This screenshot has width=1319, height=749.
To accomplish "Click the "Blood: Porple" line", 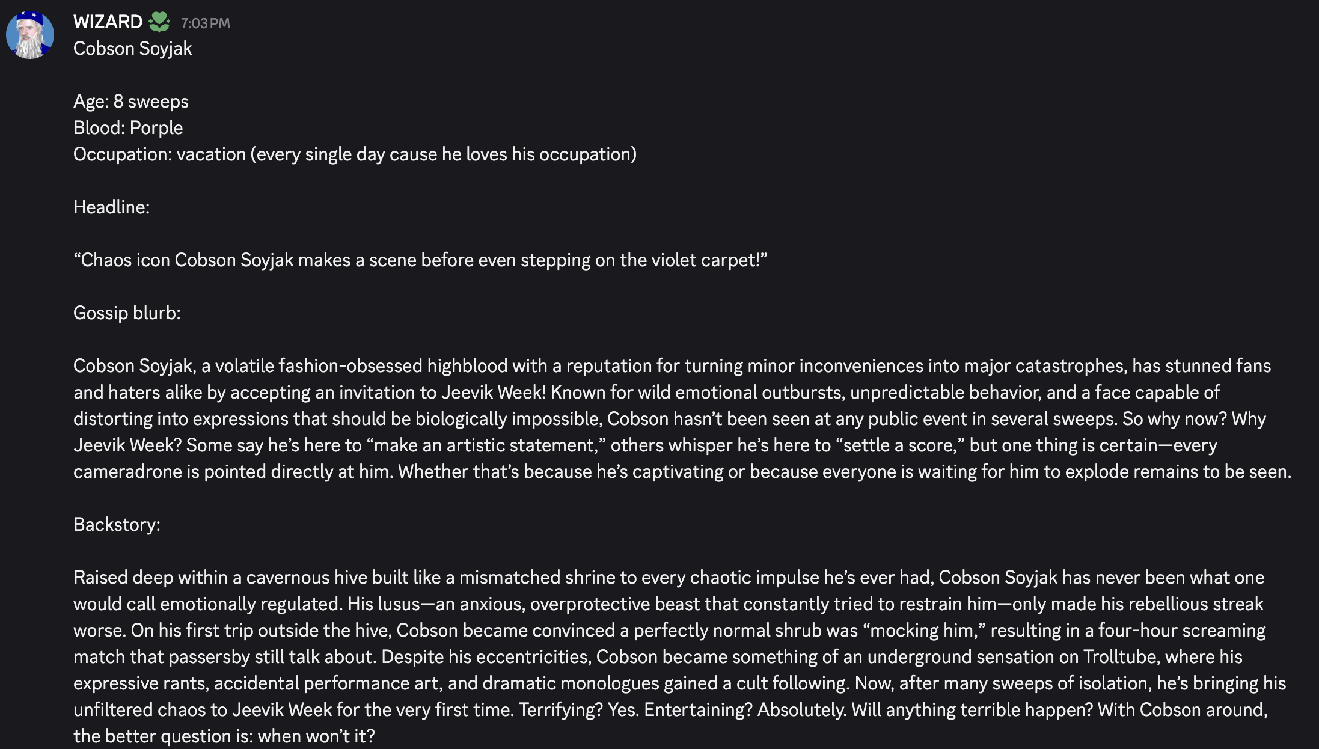I will [x=127, y=128].
